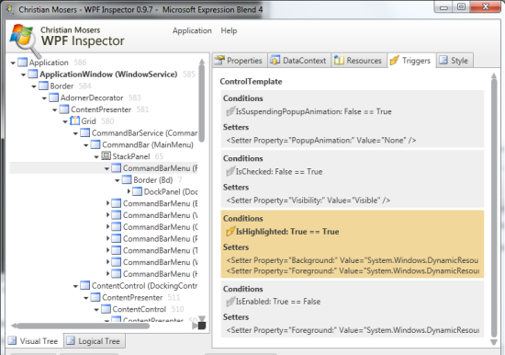Switch to the Properties tab

point(240,61)
